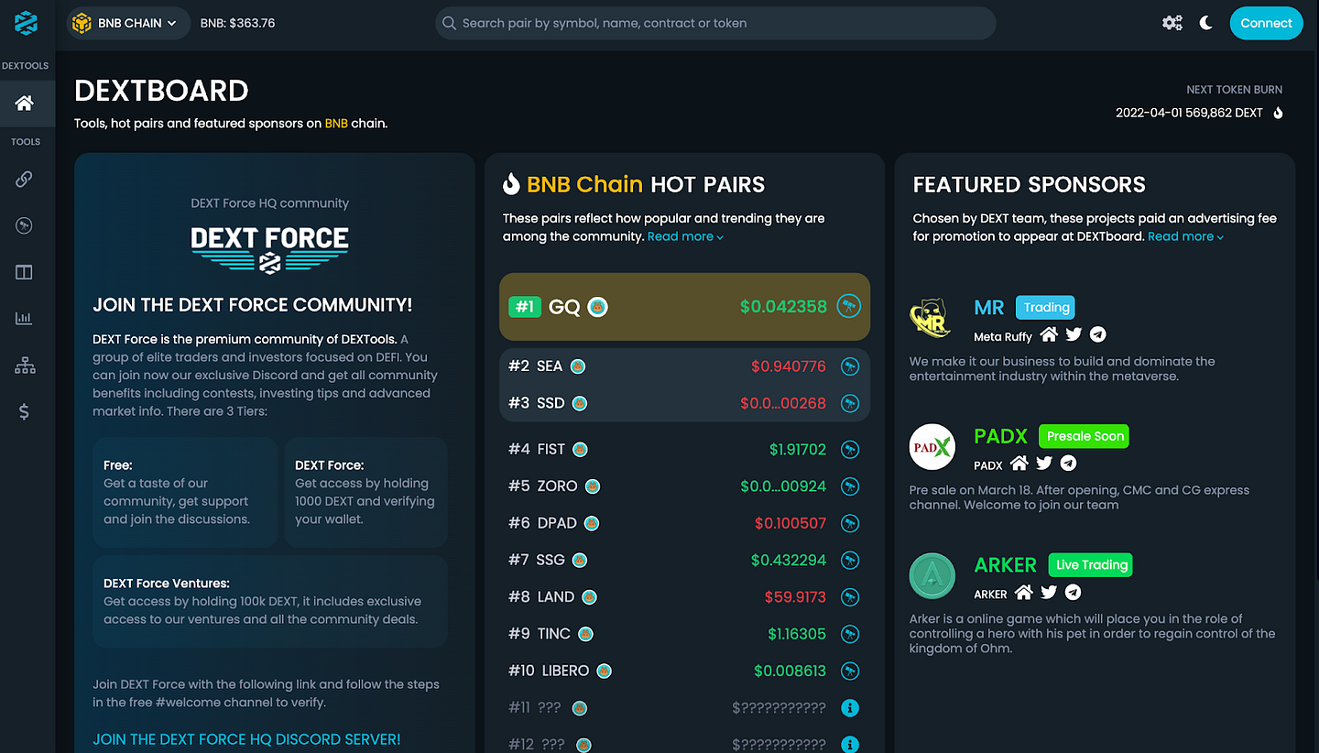Open pair explorer icon for #5 ZORO

(x=850, y=486)
